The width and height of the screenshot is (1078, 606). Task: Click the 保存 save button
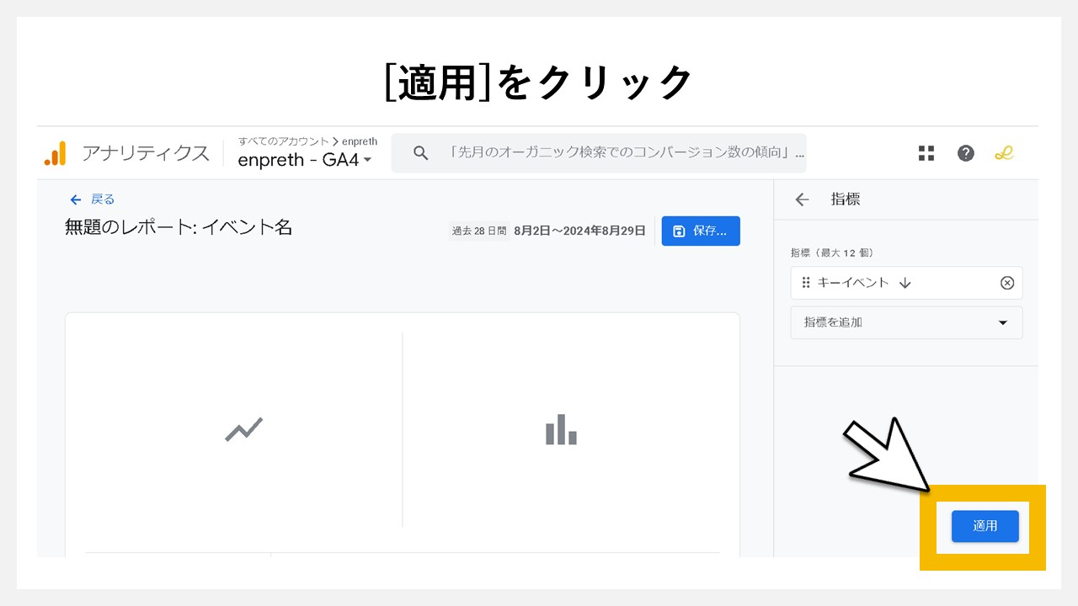point(701,230)
